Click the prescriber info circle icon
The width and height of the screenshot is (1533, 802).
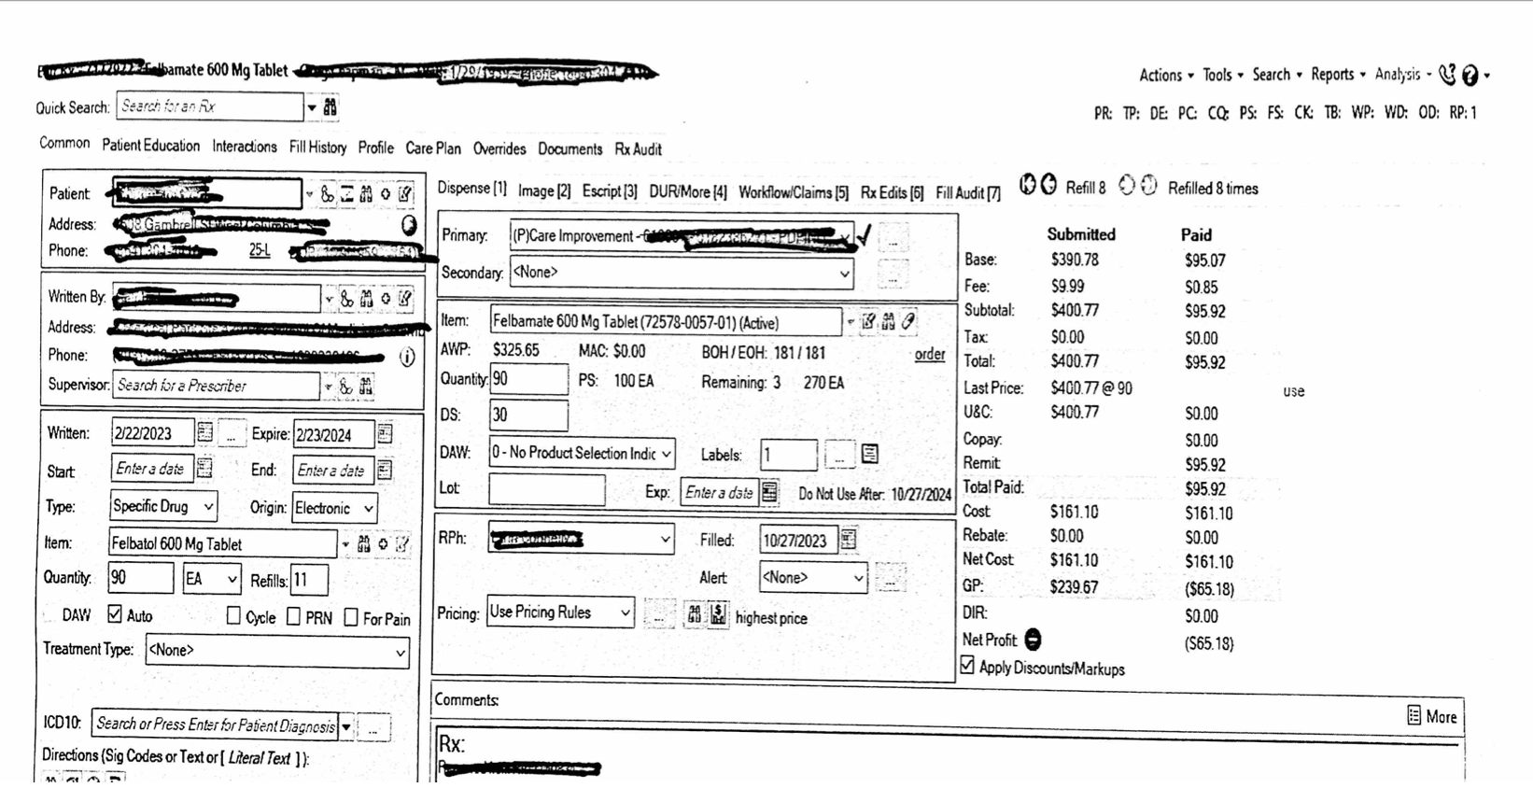coord(407,357)
